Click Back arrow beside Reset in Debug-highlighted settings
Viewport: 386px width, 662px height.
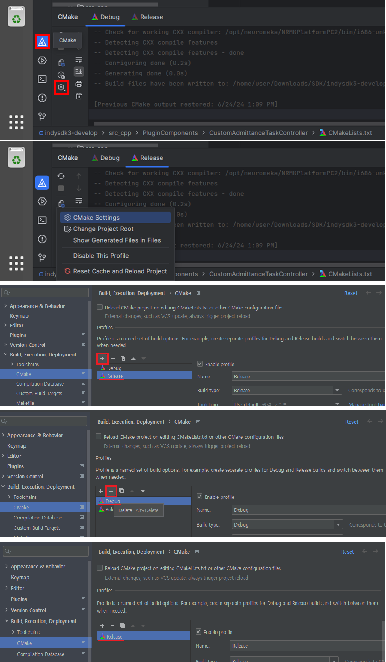click(370, 421)
